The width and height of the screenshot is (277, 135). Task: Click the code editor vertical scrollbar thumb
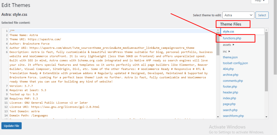click(218, 43)
